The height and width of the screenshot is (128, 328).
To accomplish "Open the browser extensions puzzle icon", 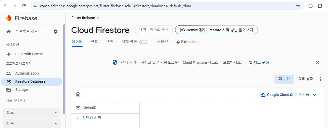I will tap(320, 6).
